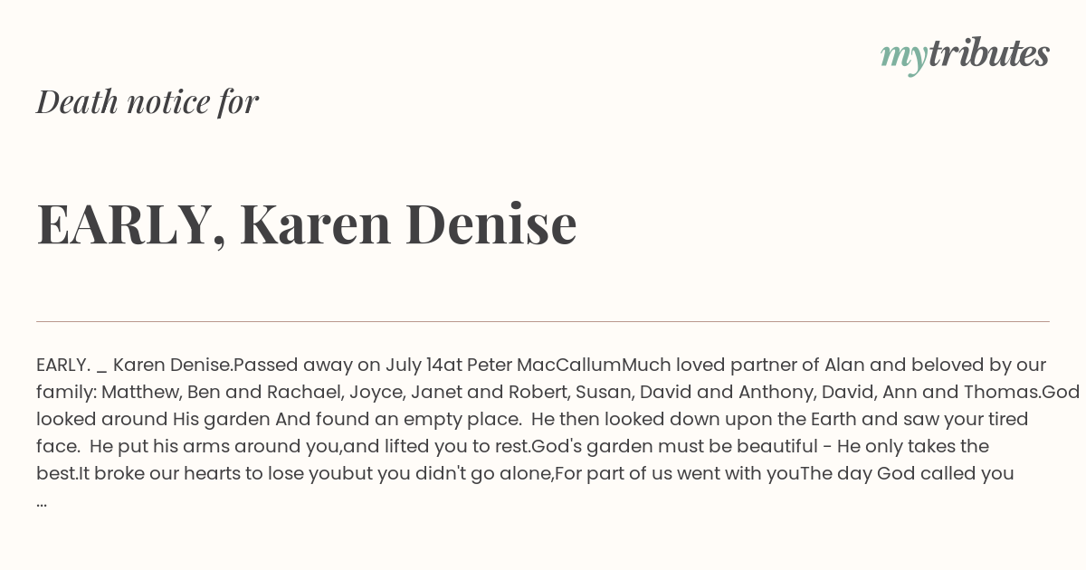This screenshot has width=1086, height=570.
Task: Click 'God's garden must be beautiful' line
Action: [680, 447]
